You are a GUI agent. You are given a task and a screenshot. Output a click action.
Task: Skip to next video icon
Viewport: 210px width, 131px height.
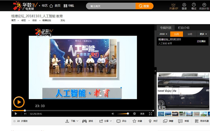(25, 114)
